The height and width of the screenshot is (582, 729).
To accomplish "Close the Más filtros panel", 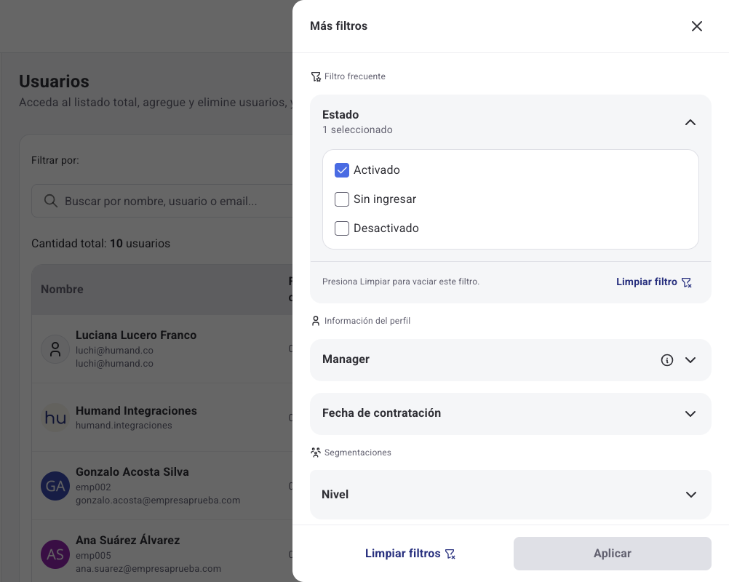I will tap(696, 26).
